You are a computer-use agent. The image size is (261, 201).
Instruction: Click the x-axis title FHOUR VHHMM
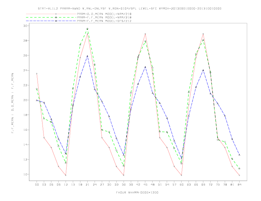point(137,192)
